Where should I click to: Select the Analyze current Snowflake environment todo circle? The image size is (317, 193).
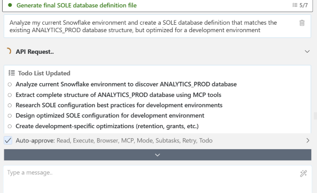tap(10, 84)
